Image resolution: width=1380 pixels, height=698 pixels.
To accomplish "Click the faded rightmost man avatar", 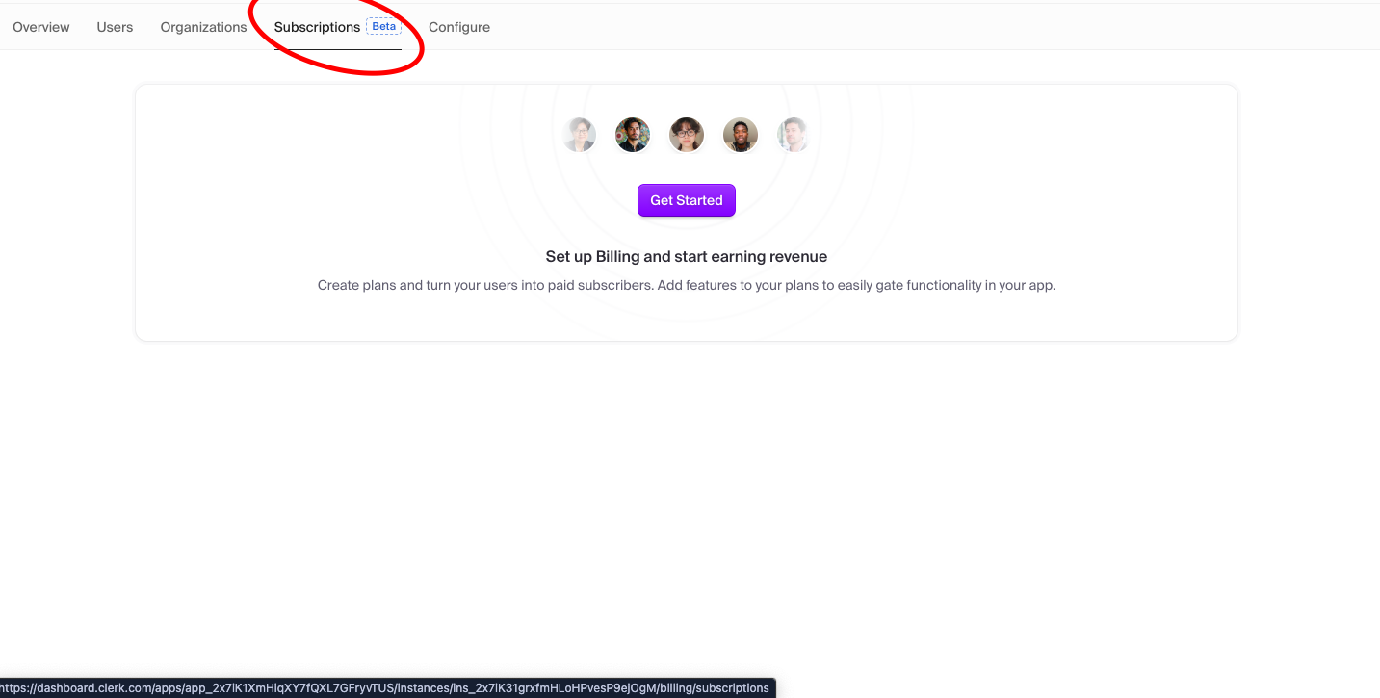I will (x=794, y=135).
